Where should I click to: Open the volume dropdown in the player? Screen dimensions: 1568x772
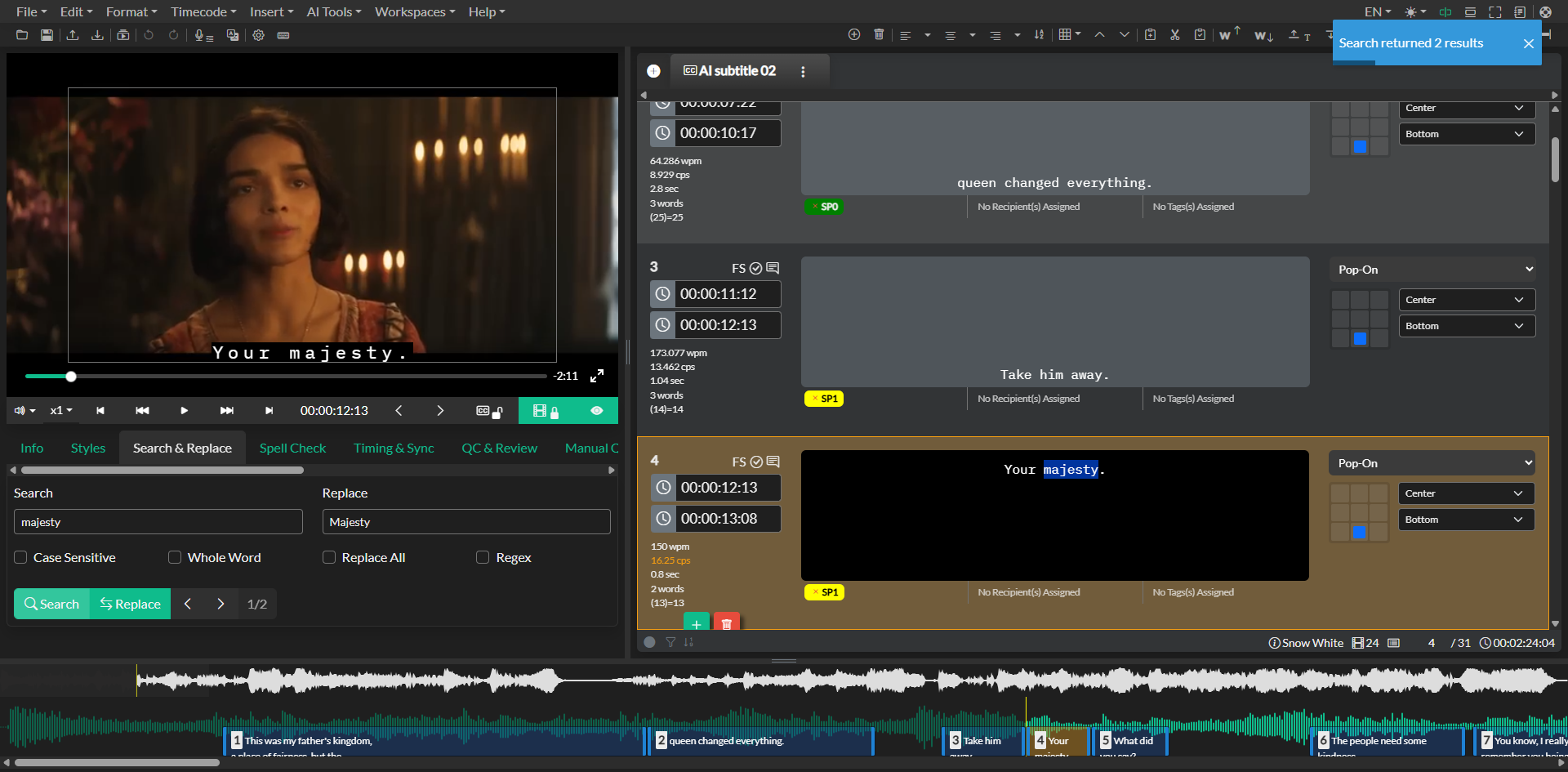click(25, 410)
